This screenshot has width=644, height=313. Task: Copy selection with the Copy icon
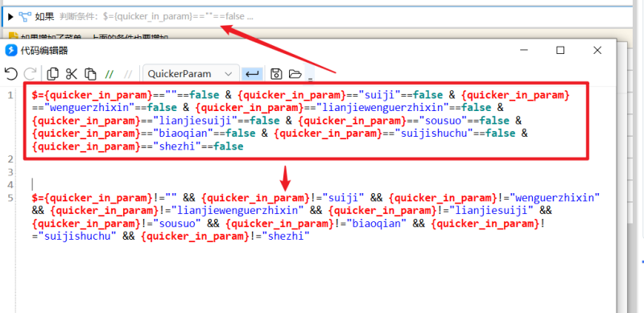[x=52, y=74]
